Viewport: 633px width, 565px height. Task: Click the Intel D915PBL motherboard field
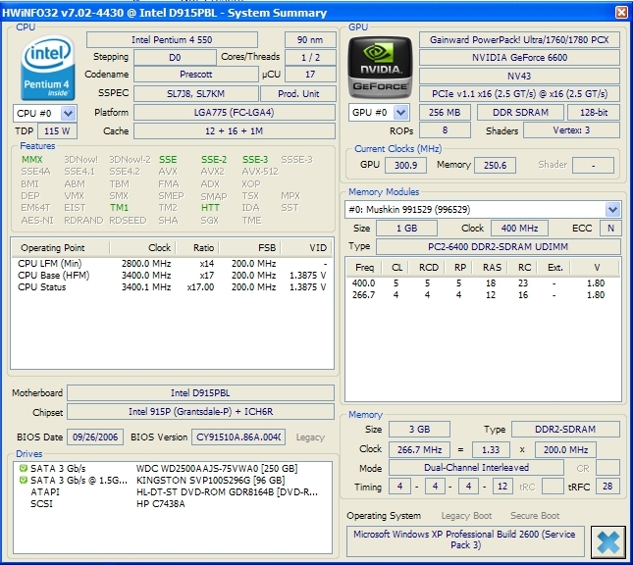200,392
